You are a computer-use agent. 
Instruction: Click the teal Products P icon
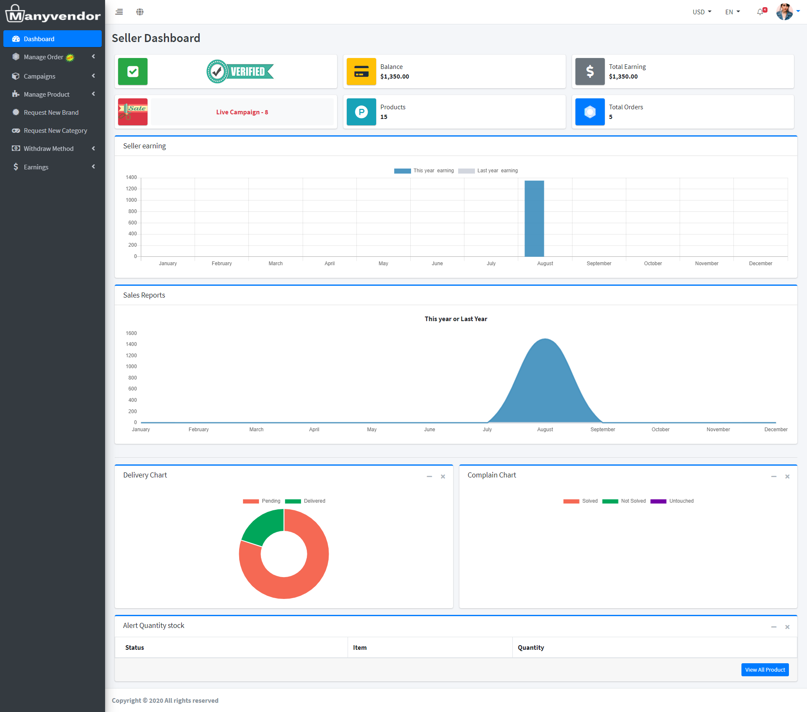click(361, 112)
